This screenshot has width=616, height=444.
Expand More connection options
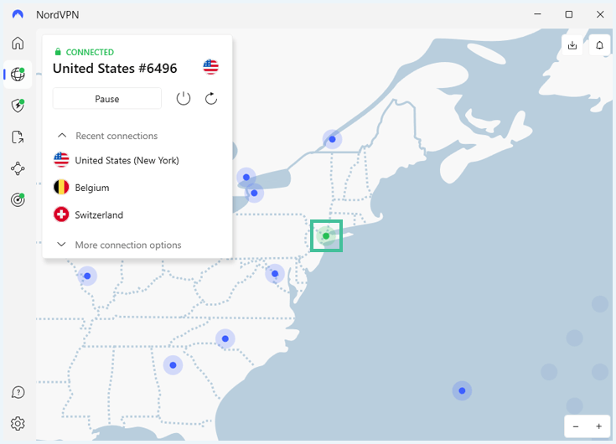tap(119, 245)
